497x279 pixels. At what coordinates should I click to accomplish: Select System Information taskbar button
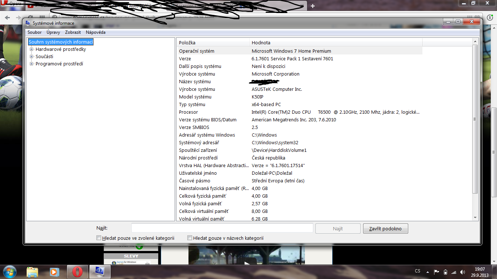pos(100,272)
